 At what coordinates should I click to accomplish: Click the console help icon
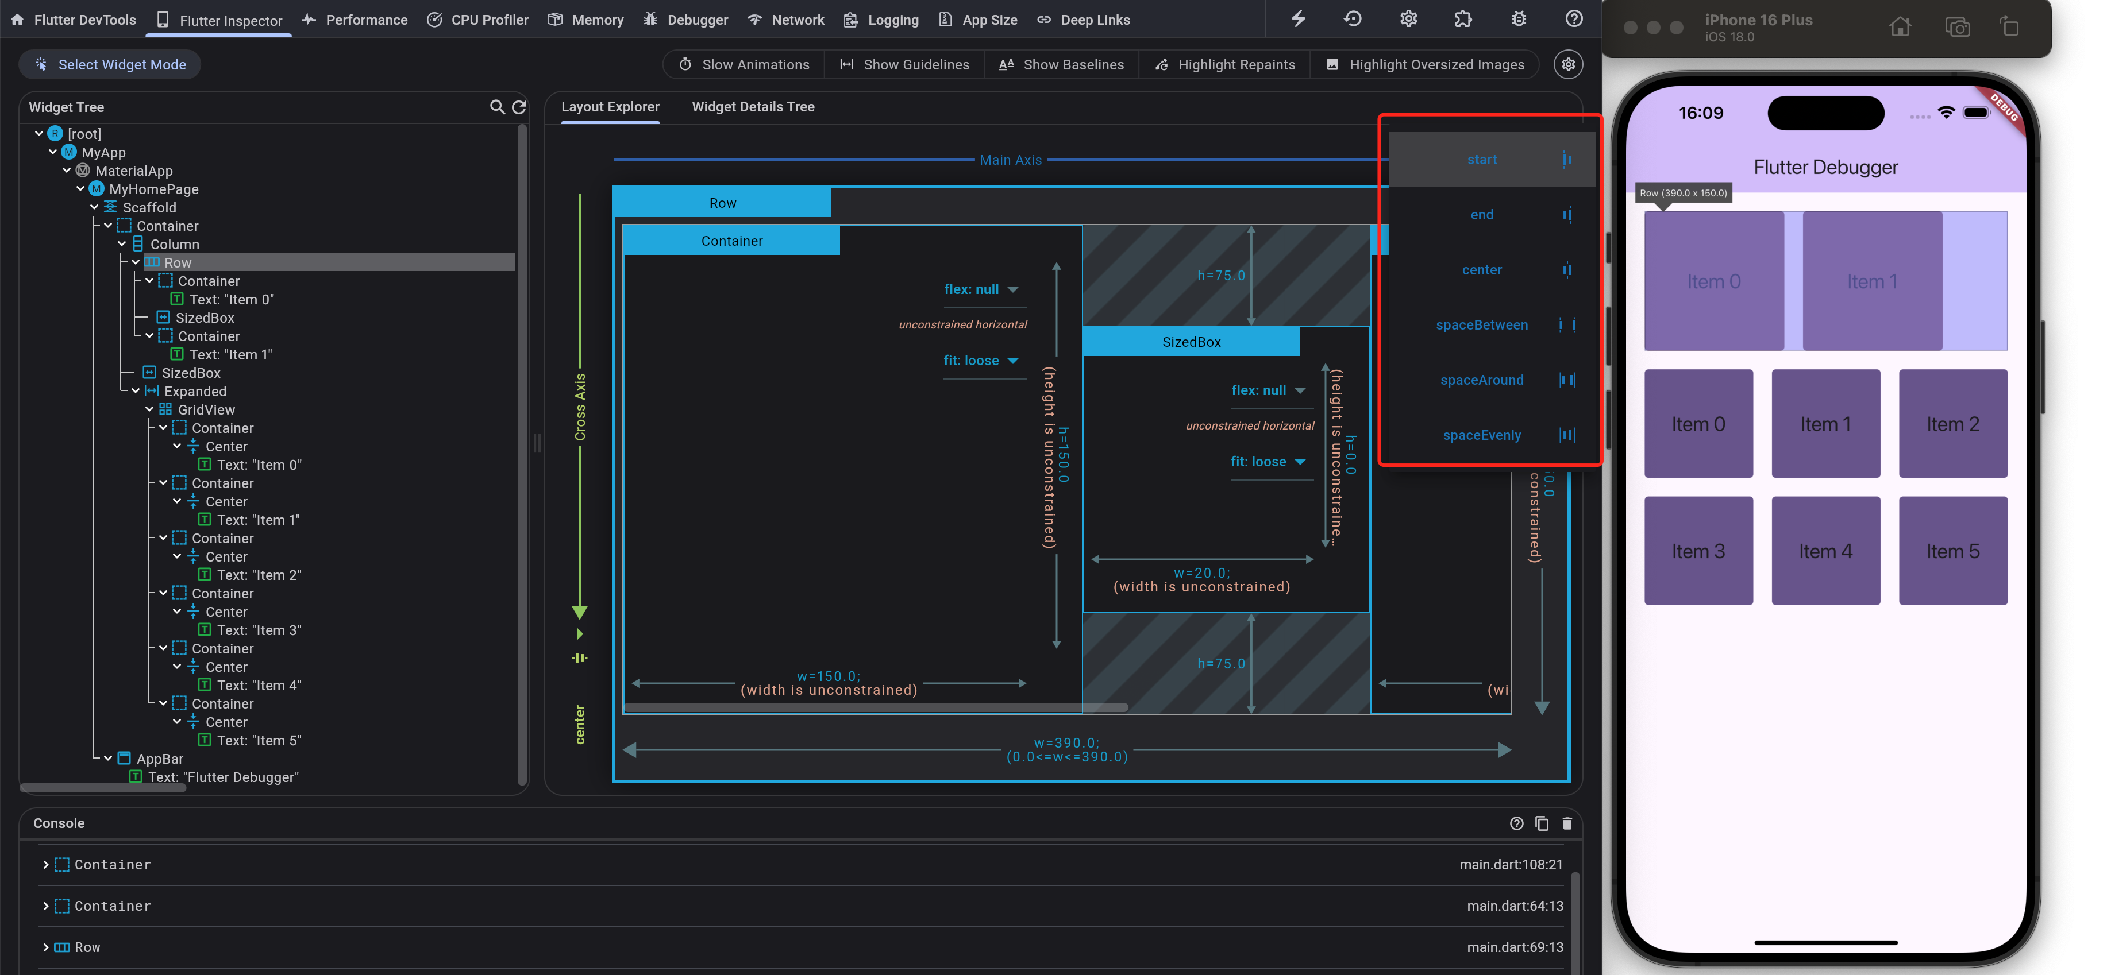pyautogui.click(x=1516, y=823)
